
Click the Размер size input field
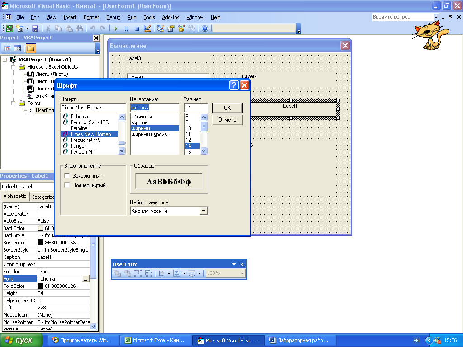[196, 108]
